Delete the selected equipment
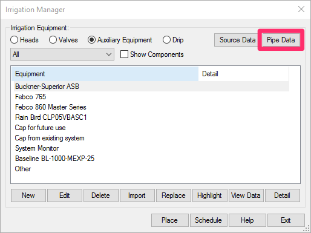This screenshot has height=233, width=311. (101, 195)
